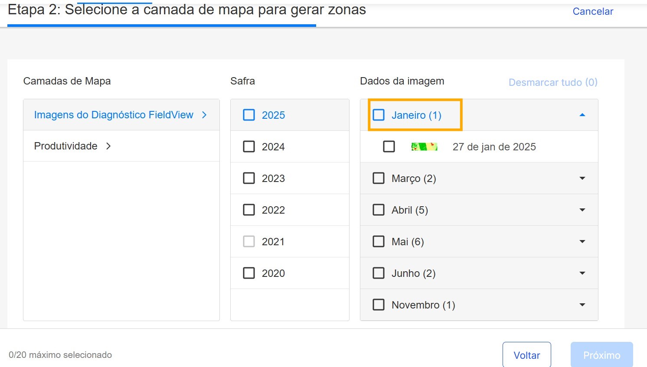Open the Produtividade map layer
The image size is (647, 367).
pos(66,146)
